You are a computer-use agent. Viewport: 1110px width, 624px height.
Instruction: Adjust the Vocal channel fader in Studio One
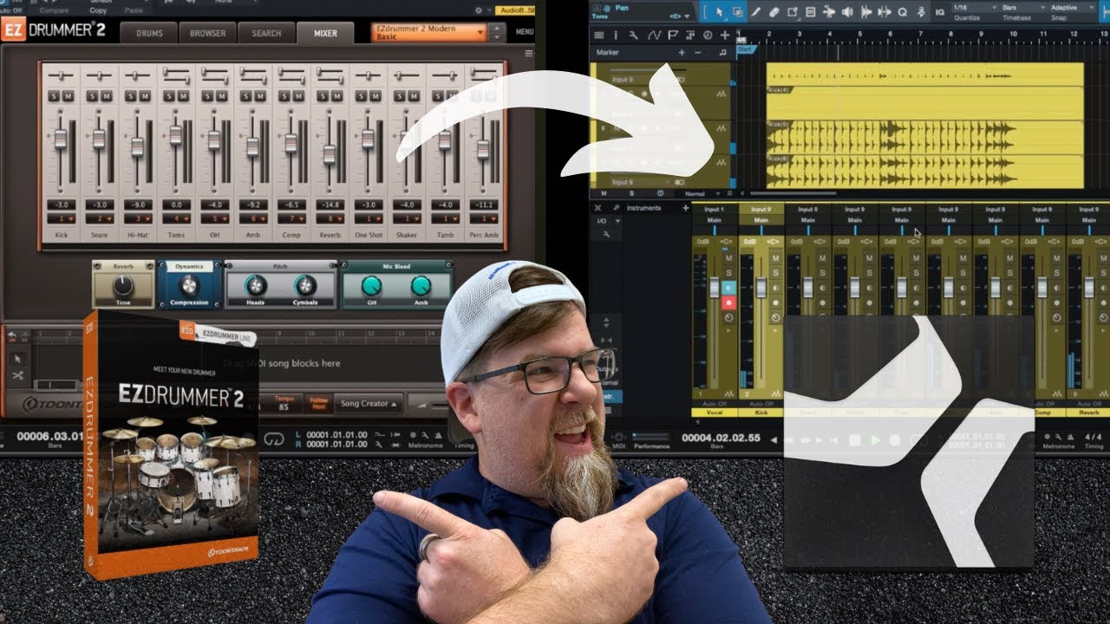coord(715,288)
